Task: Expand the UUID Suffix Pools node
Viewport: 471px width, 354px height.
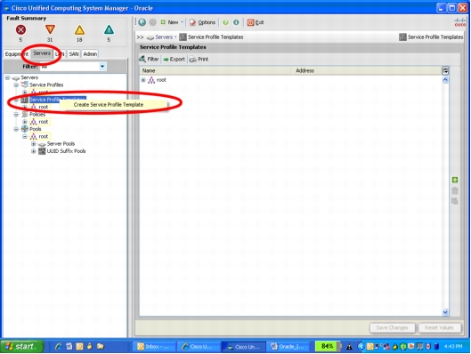Action: [x=33, y=151]
